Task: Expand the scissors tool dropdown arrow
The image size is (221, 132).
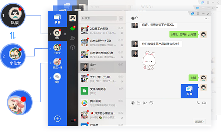Action: click(147, 103)
